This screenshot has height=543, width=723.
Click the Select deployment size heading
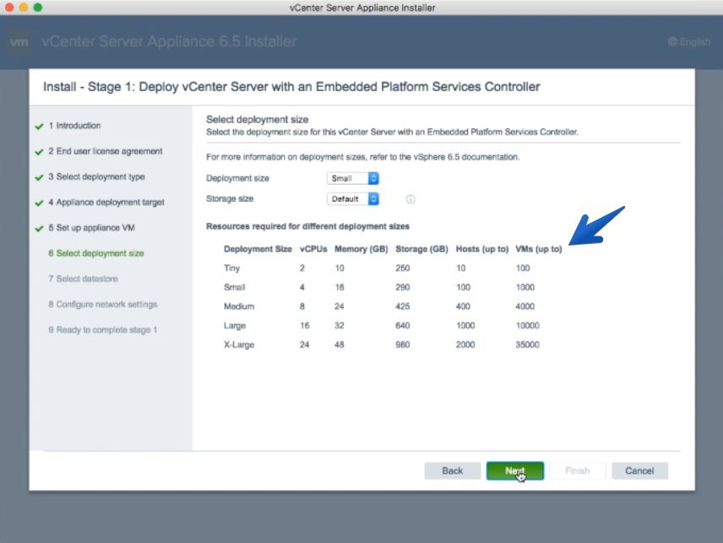click(258, 119)
